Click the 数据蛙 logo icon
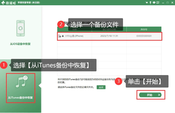 tap(3, 2)
